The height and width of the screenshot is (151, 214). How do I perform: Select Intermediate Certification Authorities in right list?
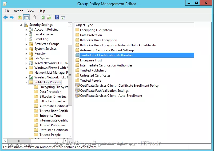[106, 65]
